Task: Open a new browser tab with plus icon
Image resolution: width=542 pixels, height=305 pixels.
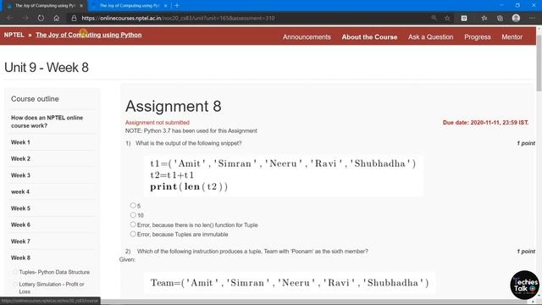Action: [177, 6]
